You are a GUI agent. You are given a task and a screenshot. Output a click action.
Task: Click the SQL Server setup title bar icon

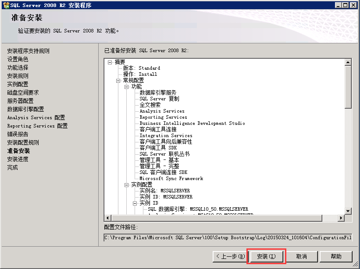tap(6, 5)
